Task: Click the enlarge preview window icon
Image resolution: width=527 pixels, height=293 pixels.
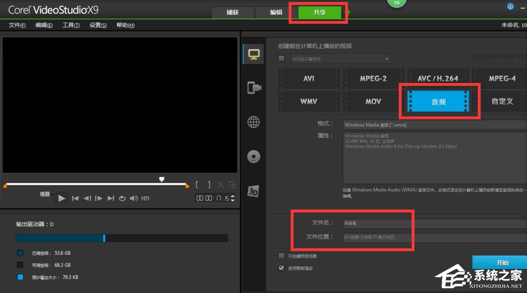Action: (232, 185)
